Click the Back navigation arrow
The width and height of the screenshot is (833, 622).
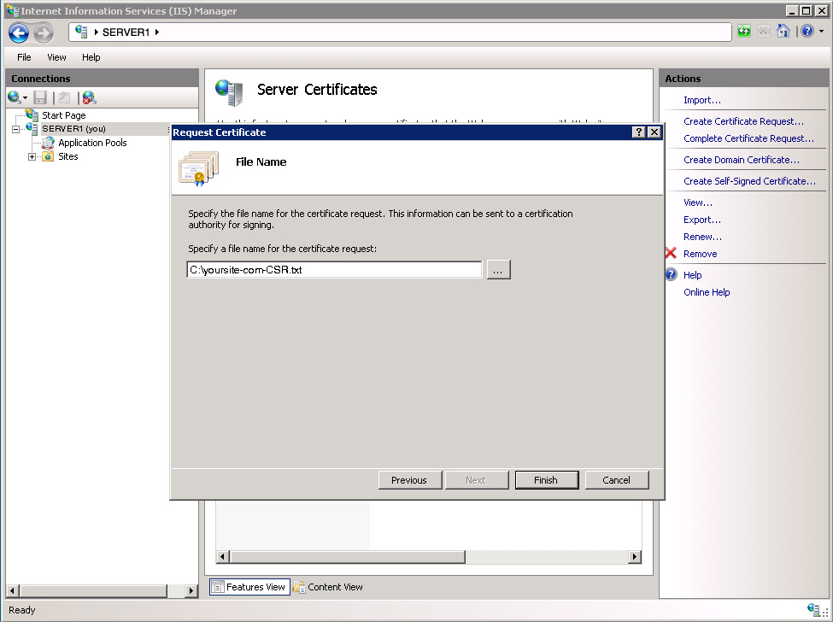click(x=19, y=33)
